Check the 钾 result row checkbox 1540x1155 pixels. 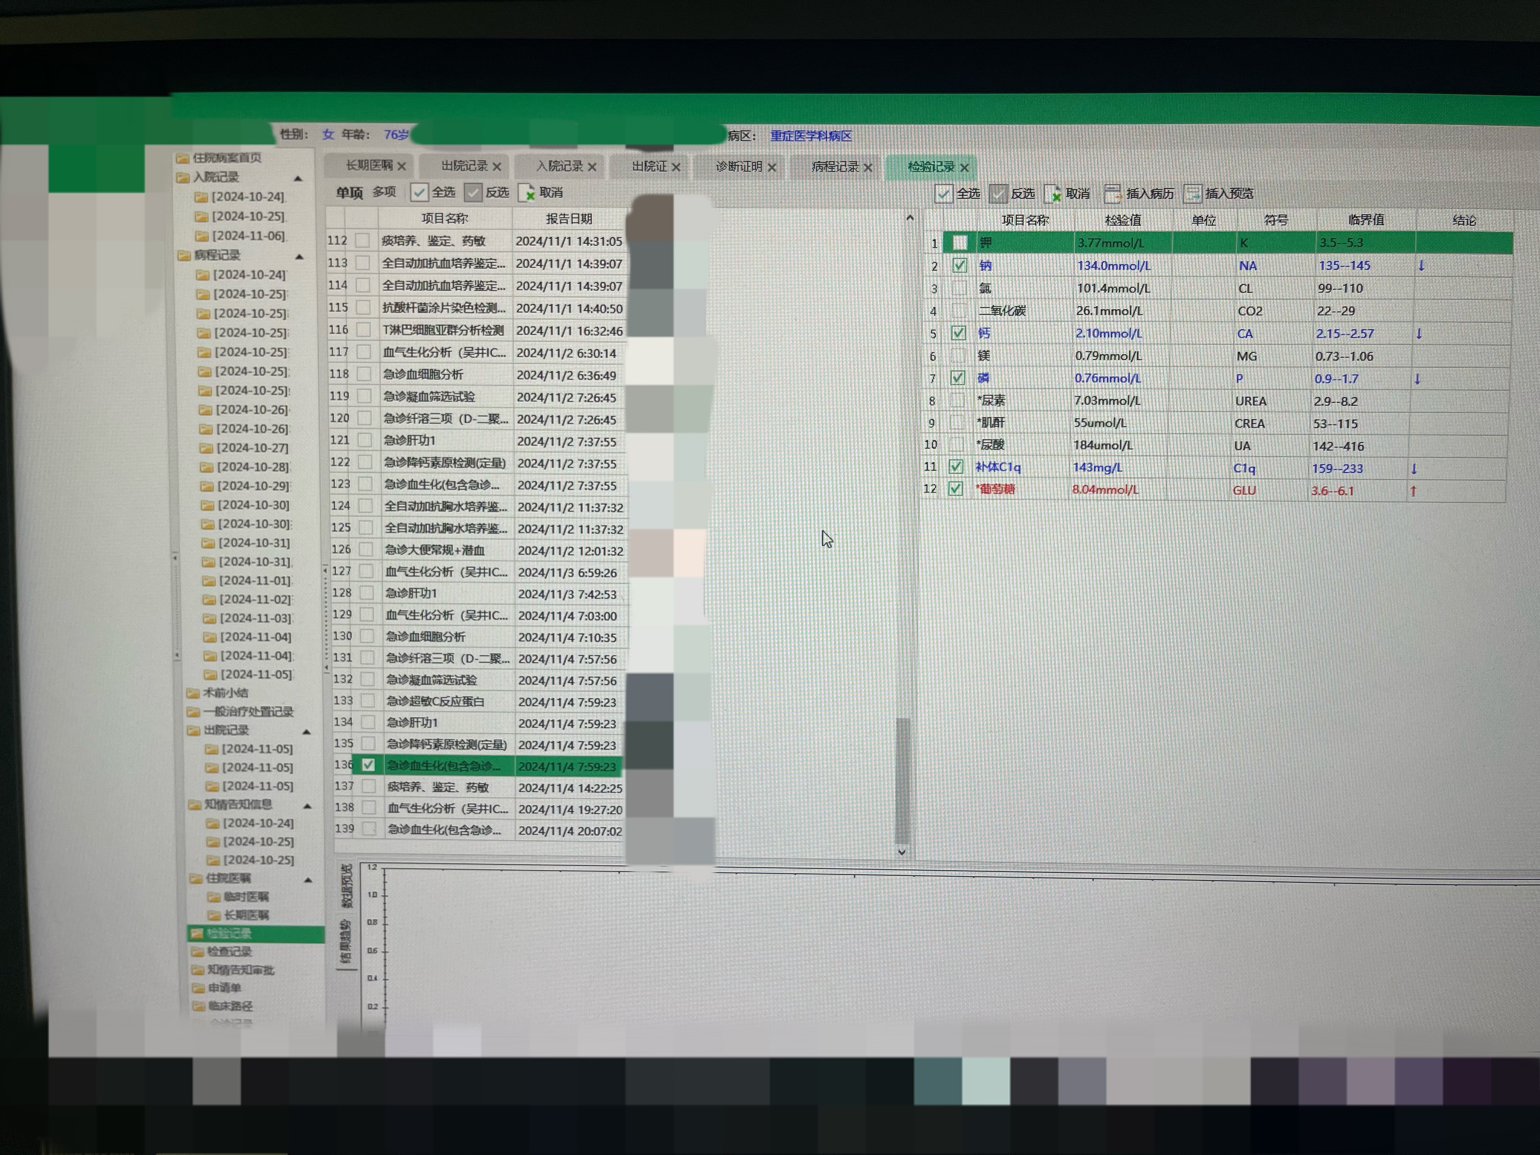point(959,242)
